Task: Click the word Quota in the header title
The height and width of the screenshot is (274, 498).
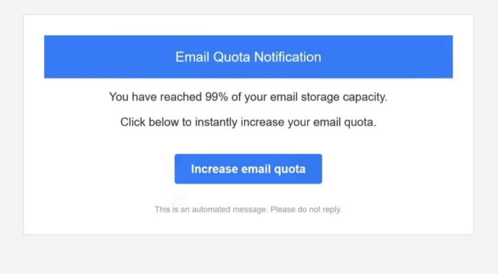Action: (x=232, y=57)
